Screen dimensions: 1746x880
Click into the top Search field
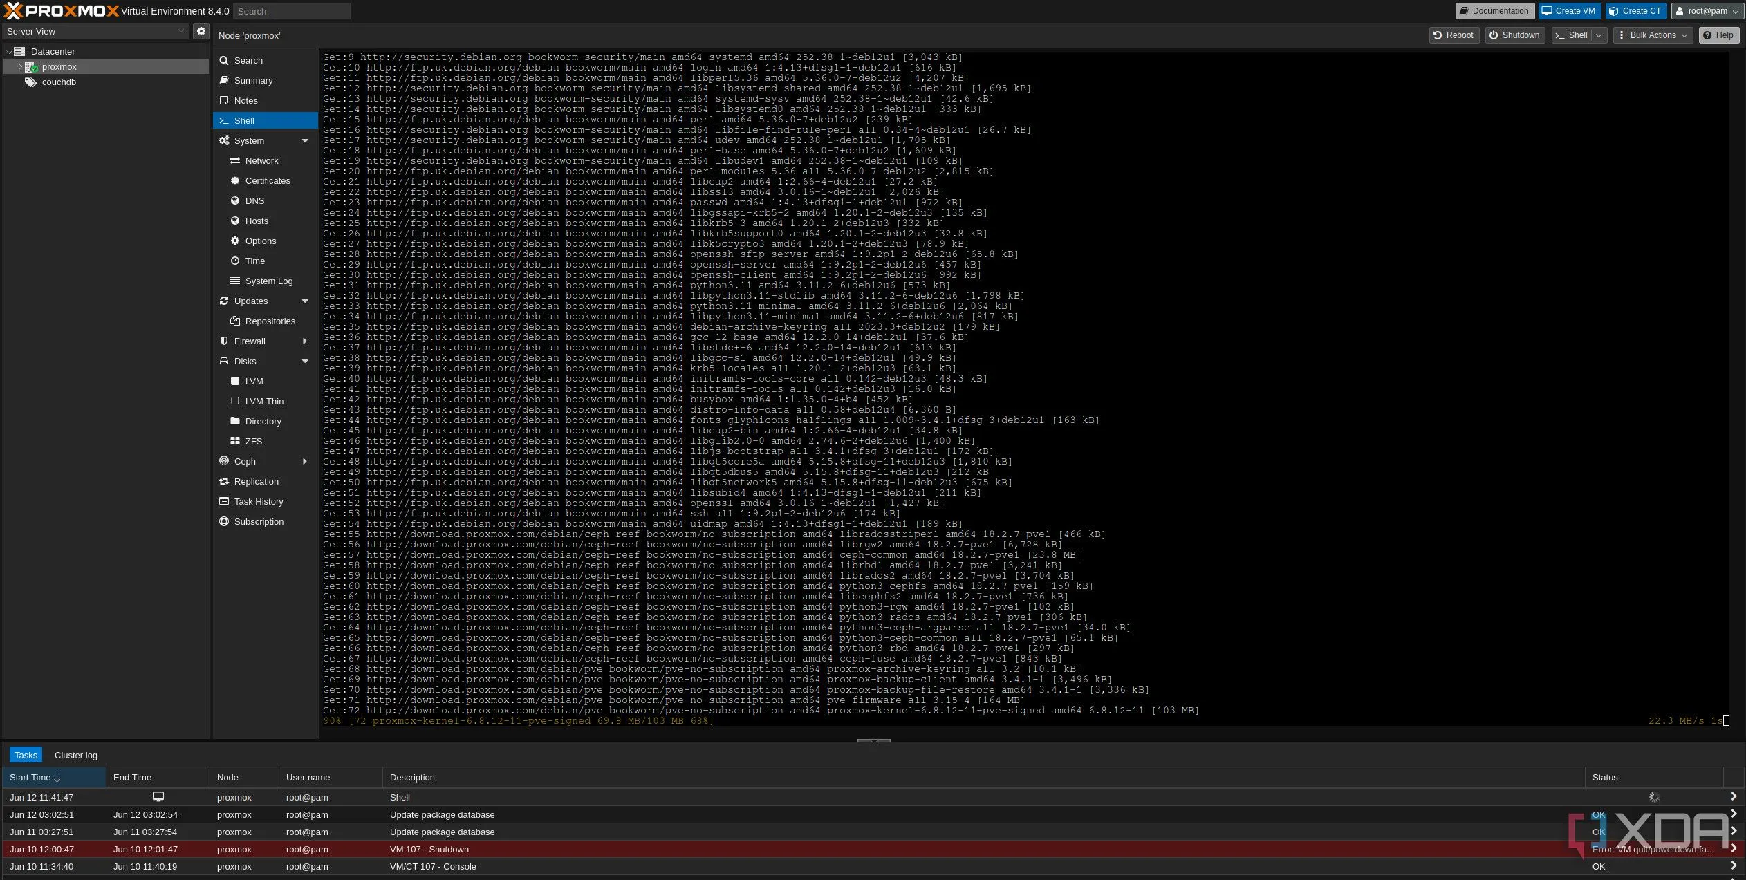click(x=290, y=11)
